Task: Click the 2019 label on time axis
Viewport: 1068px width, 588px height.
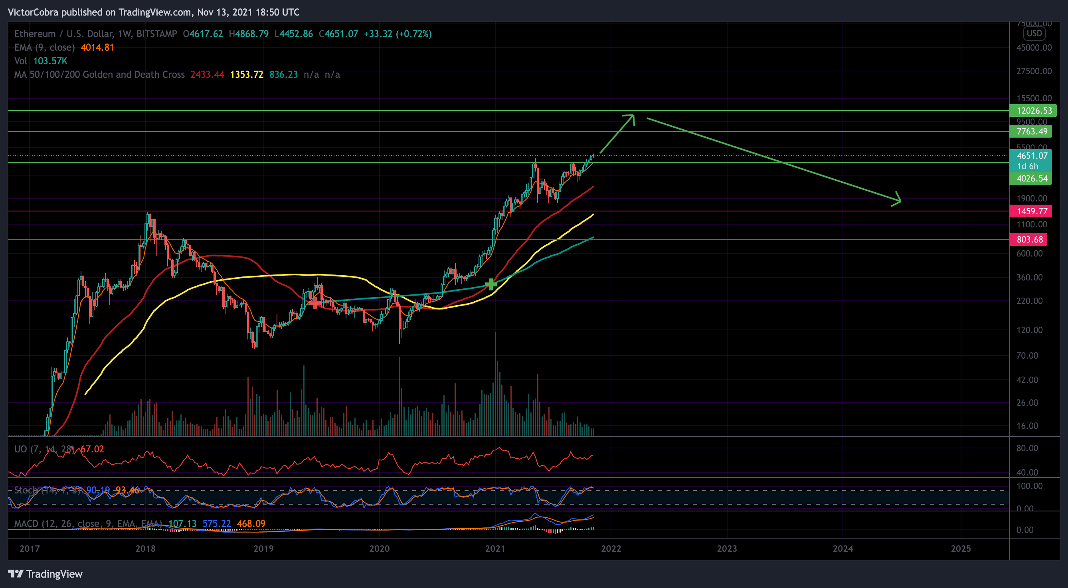Action: 264,549
